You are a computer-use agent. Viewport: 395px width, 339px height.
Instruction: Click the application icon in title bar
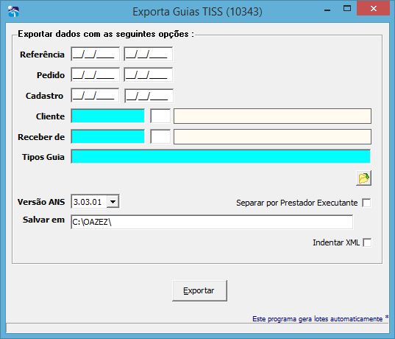13,11
